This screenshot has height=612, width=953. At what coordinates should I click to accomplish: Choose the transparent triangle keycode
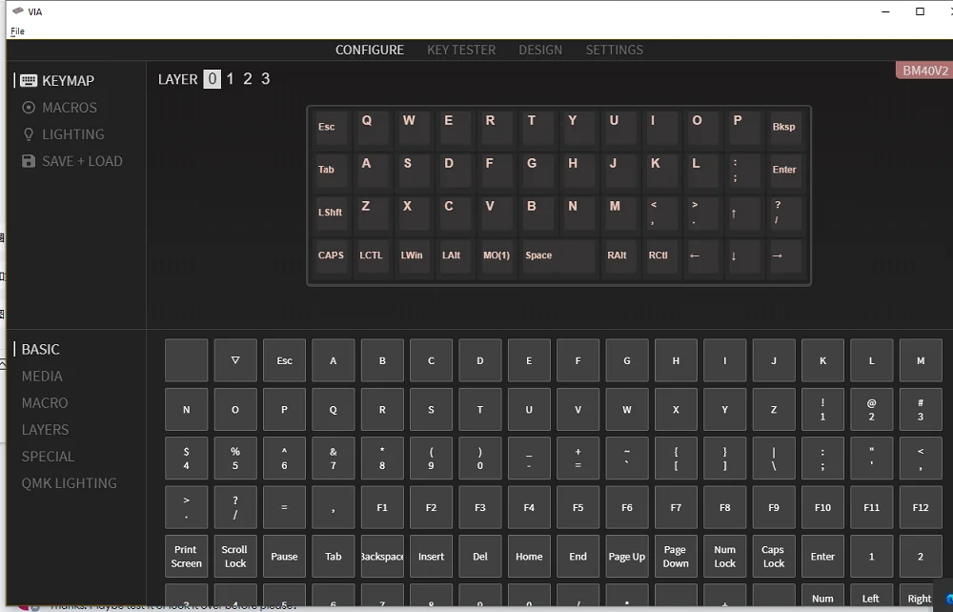click(235, 360)
